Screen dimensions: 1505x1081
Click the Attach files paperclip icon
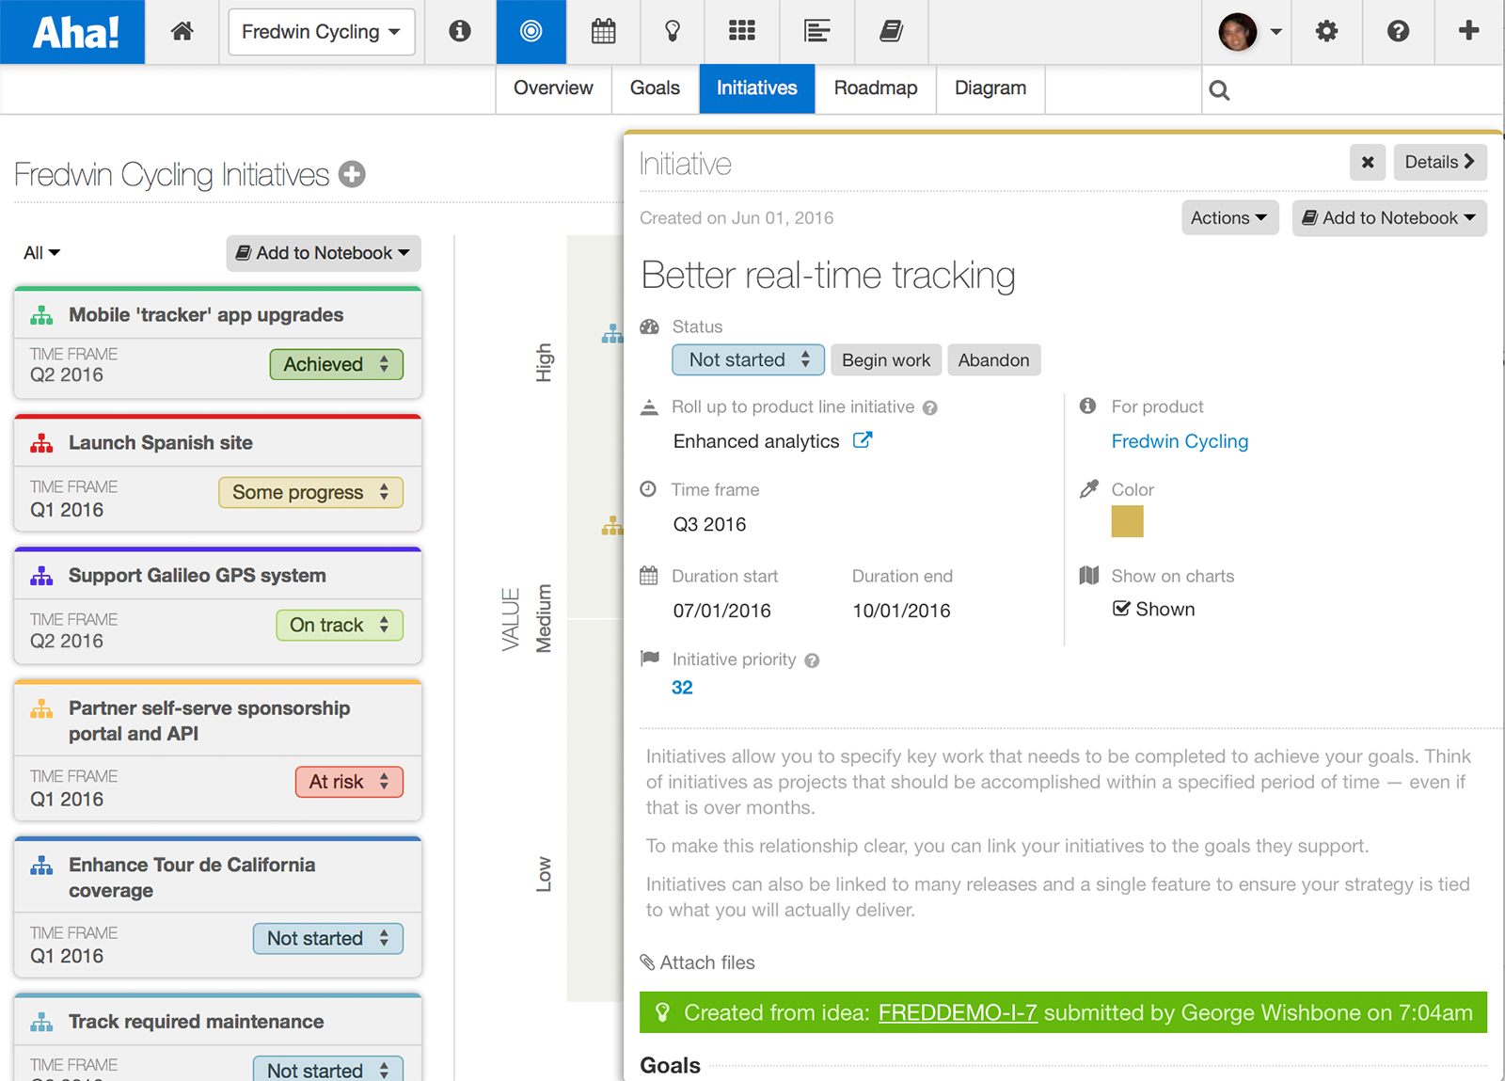pyautogui.click(x=647, y=962)
